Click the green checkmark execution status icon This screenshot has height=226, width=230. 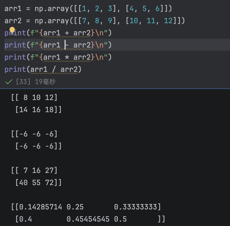9,82
